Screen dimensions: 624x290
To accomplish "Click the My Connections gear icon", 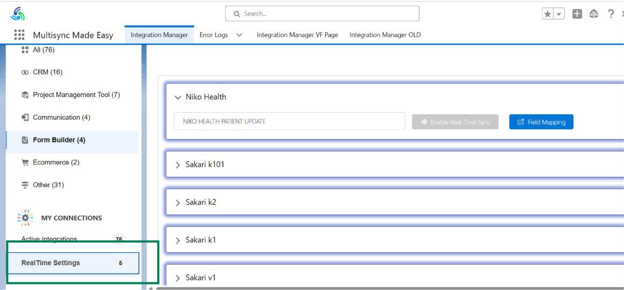I will (25, 218).
